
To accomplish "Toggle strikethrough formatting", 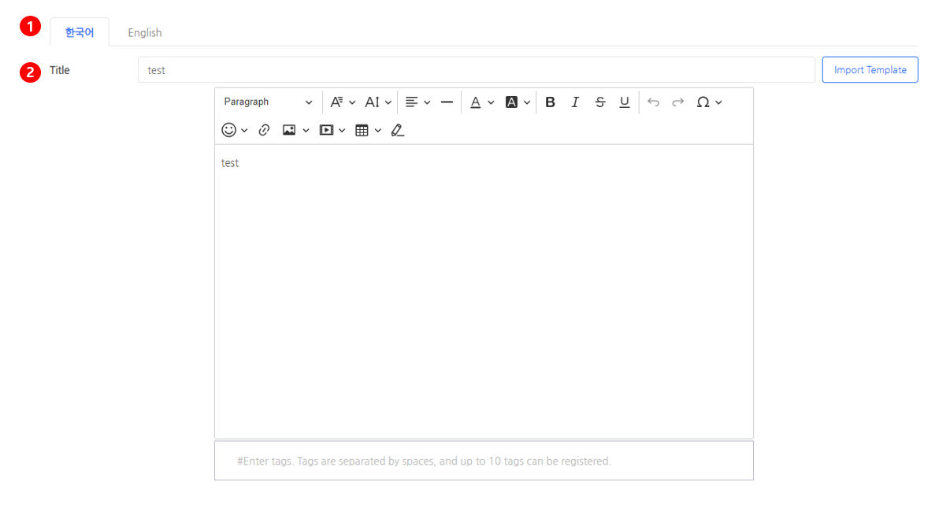I will click(x=600, y=102).
